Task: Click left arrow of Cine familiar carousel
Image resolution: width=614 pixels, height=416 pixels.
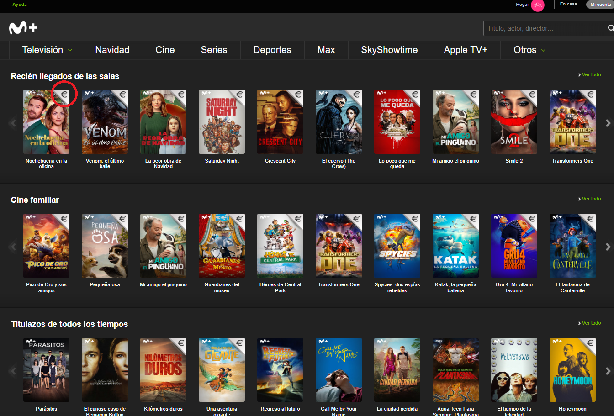Action: (13, 247)
